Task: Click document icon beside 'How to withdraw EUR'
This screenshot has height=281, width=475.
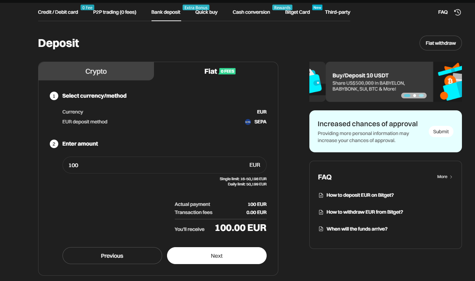Action: click(x=321, y=212)
